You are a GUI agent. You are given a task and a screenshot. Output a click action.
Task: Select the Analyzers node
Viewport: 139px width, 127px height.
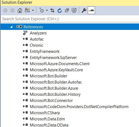pyautogui.click(x=38, y=33)
